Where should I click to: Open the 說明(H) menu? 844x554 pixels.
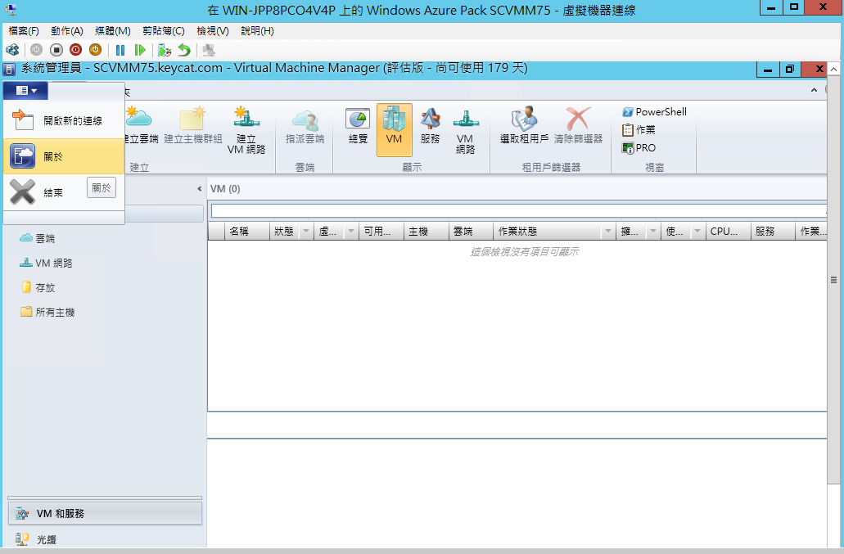click(257, 31)
